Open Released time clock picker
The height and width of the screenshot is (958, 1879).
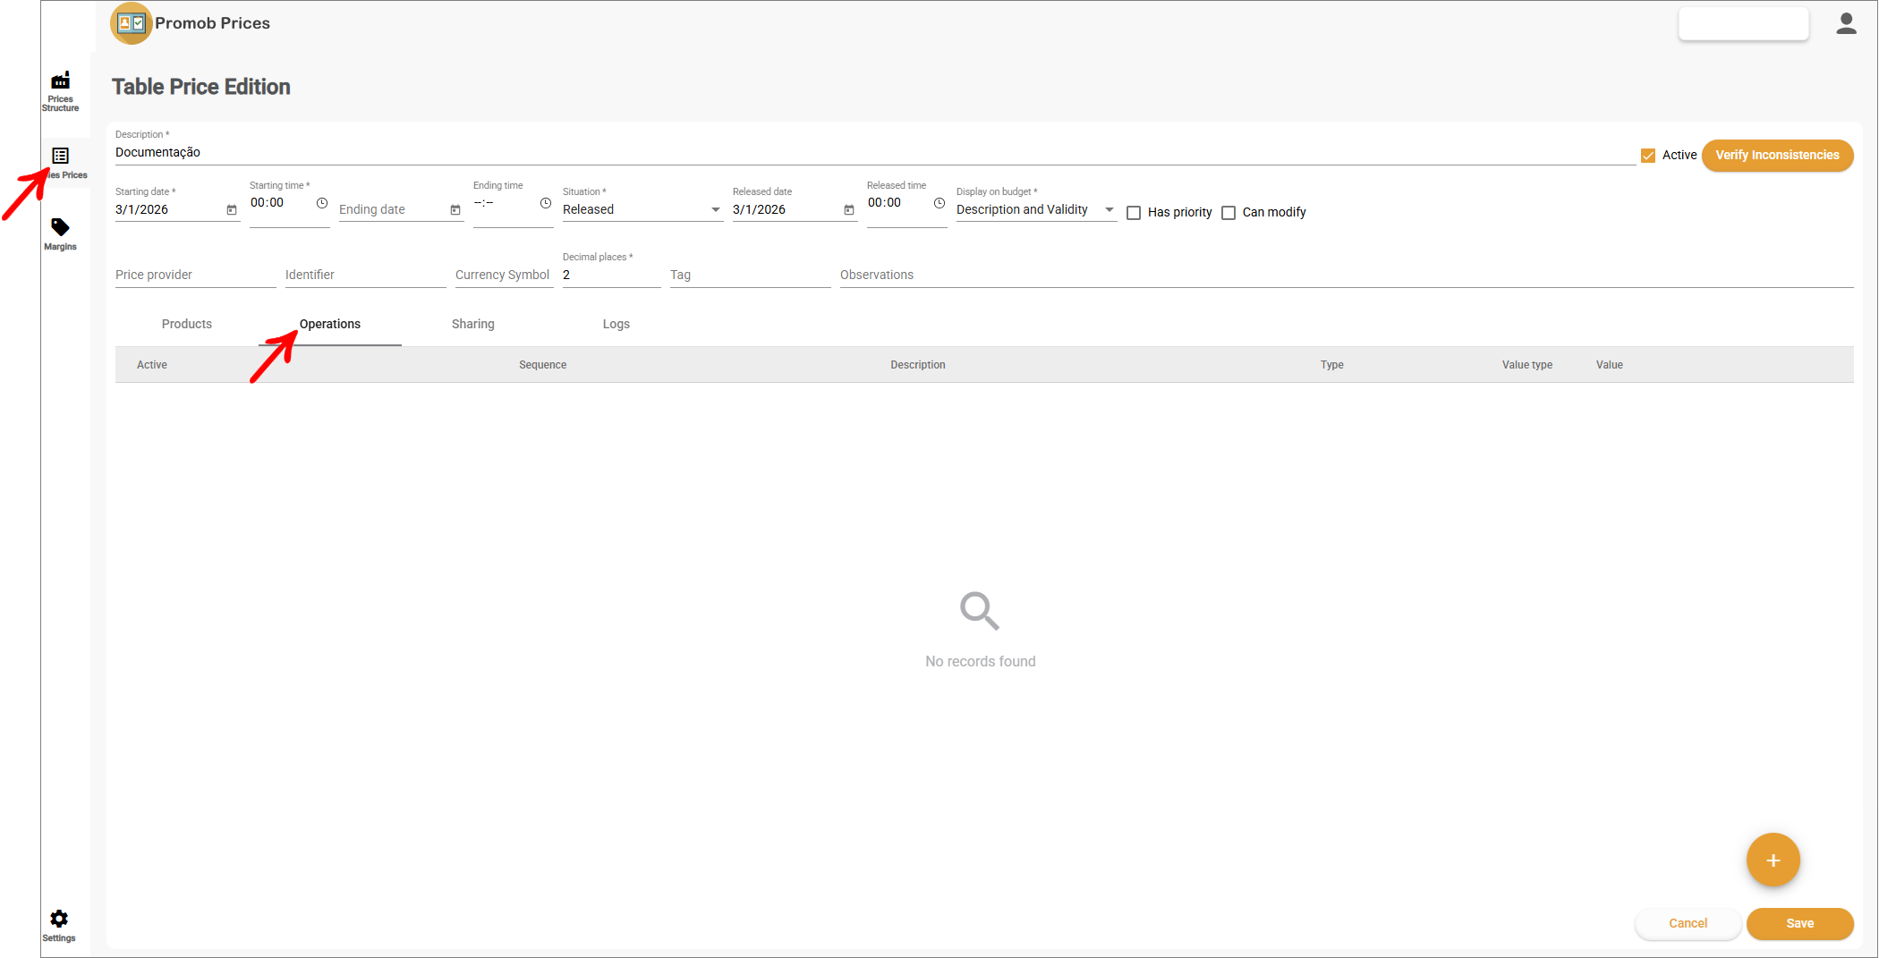pos(939,203)
